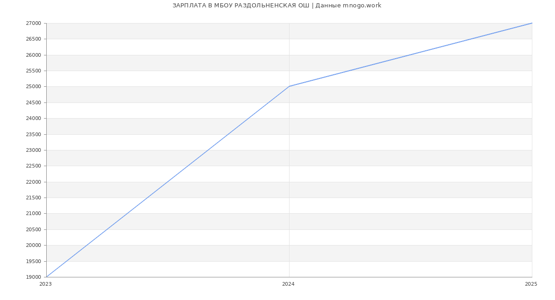Select the 2023 x-axis label

click(x=45, y=284)
